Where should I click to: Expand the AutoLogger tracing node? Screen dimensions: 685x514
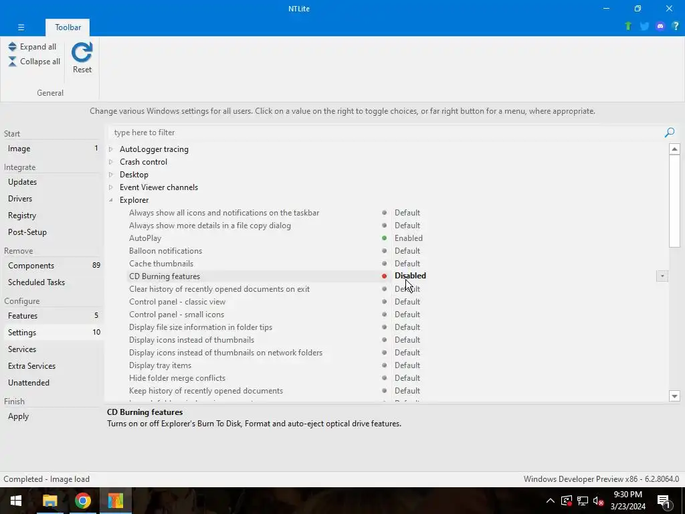[x=111, y=149]
